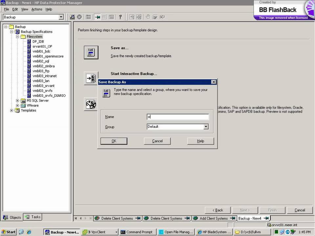Image resolution: width=315 pixels, height=236 pixels.
Task: Switch to the Objects tab
Action: click(12, 217)
